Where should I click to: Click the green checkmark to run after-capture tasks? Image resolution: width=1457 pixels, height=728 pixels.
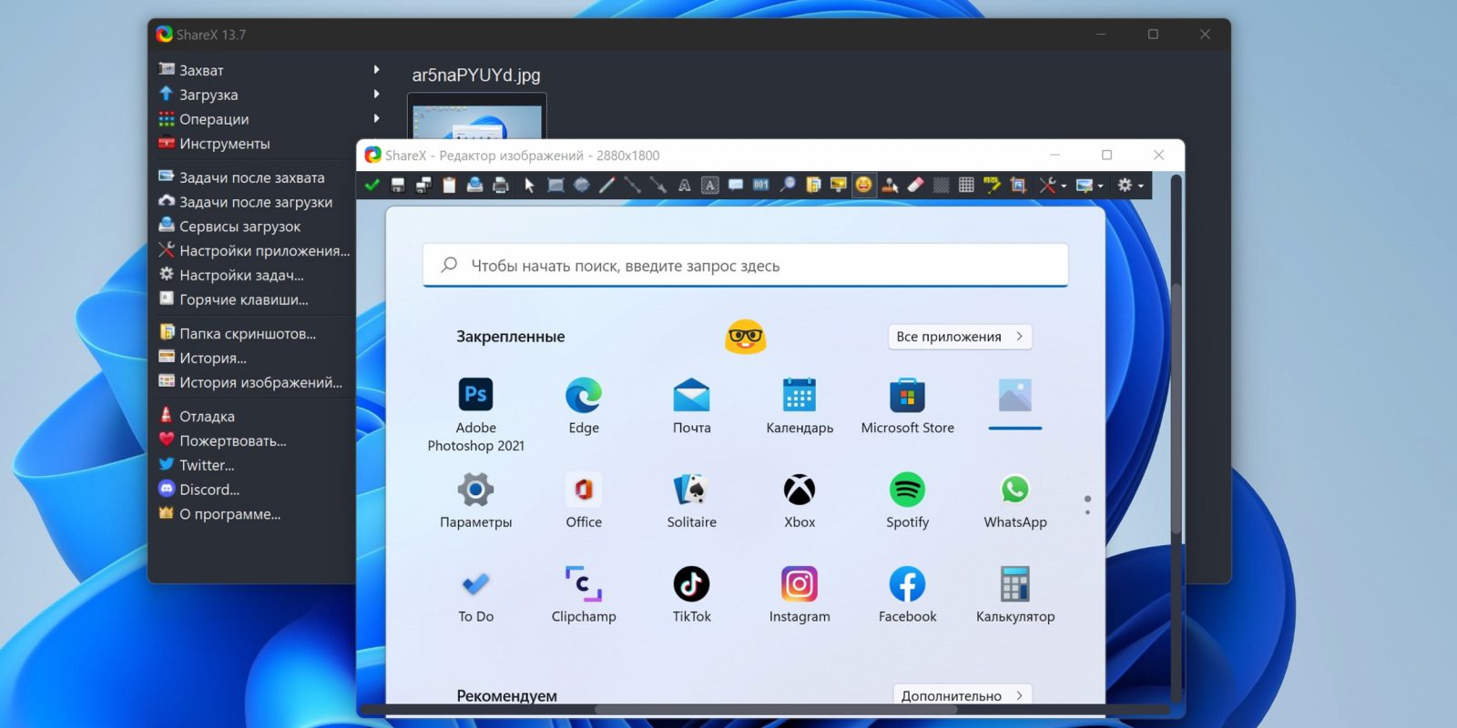point(372,185)
